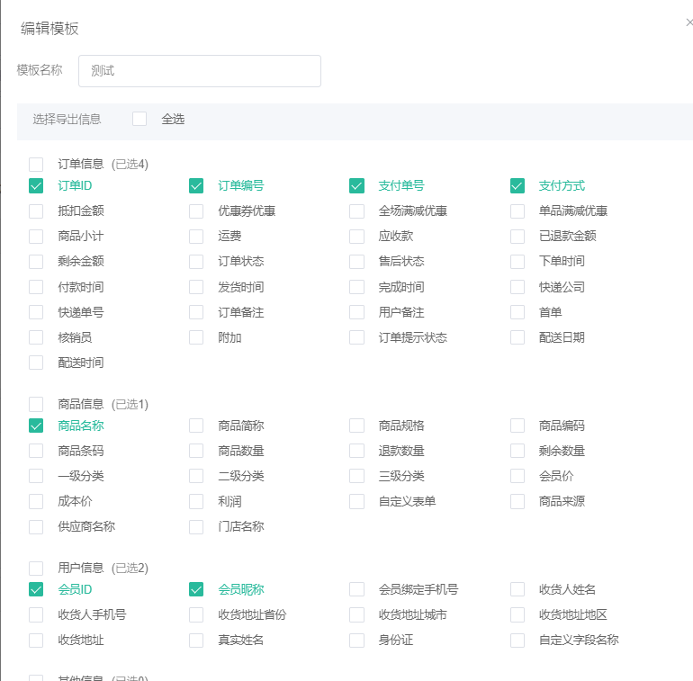Select the 身份证 checkbox

357,640
